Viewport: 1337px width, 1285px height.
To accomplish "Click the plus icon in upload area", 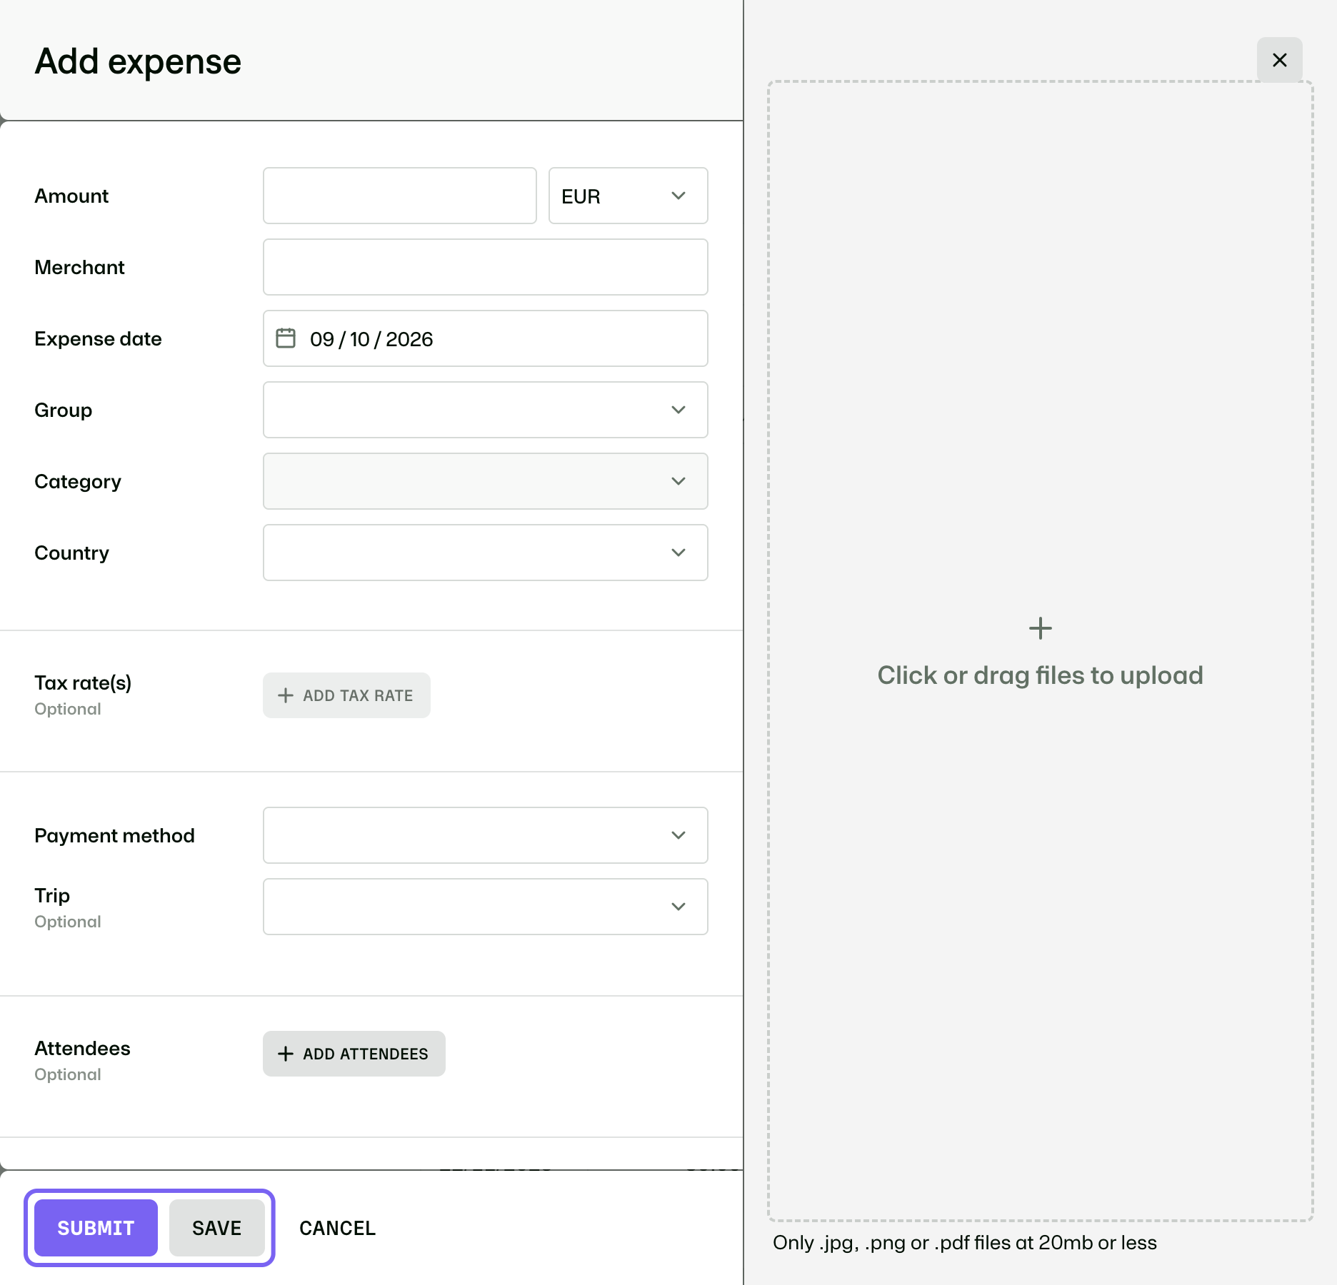I will (1041, 628).
